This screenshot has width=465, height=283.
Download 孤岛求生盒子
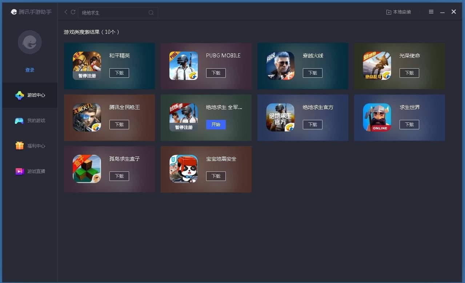pyautogui.click(x=119, y=176)
